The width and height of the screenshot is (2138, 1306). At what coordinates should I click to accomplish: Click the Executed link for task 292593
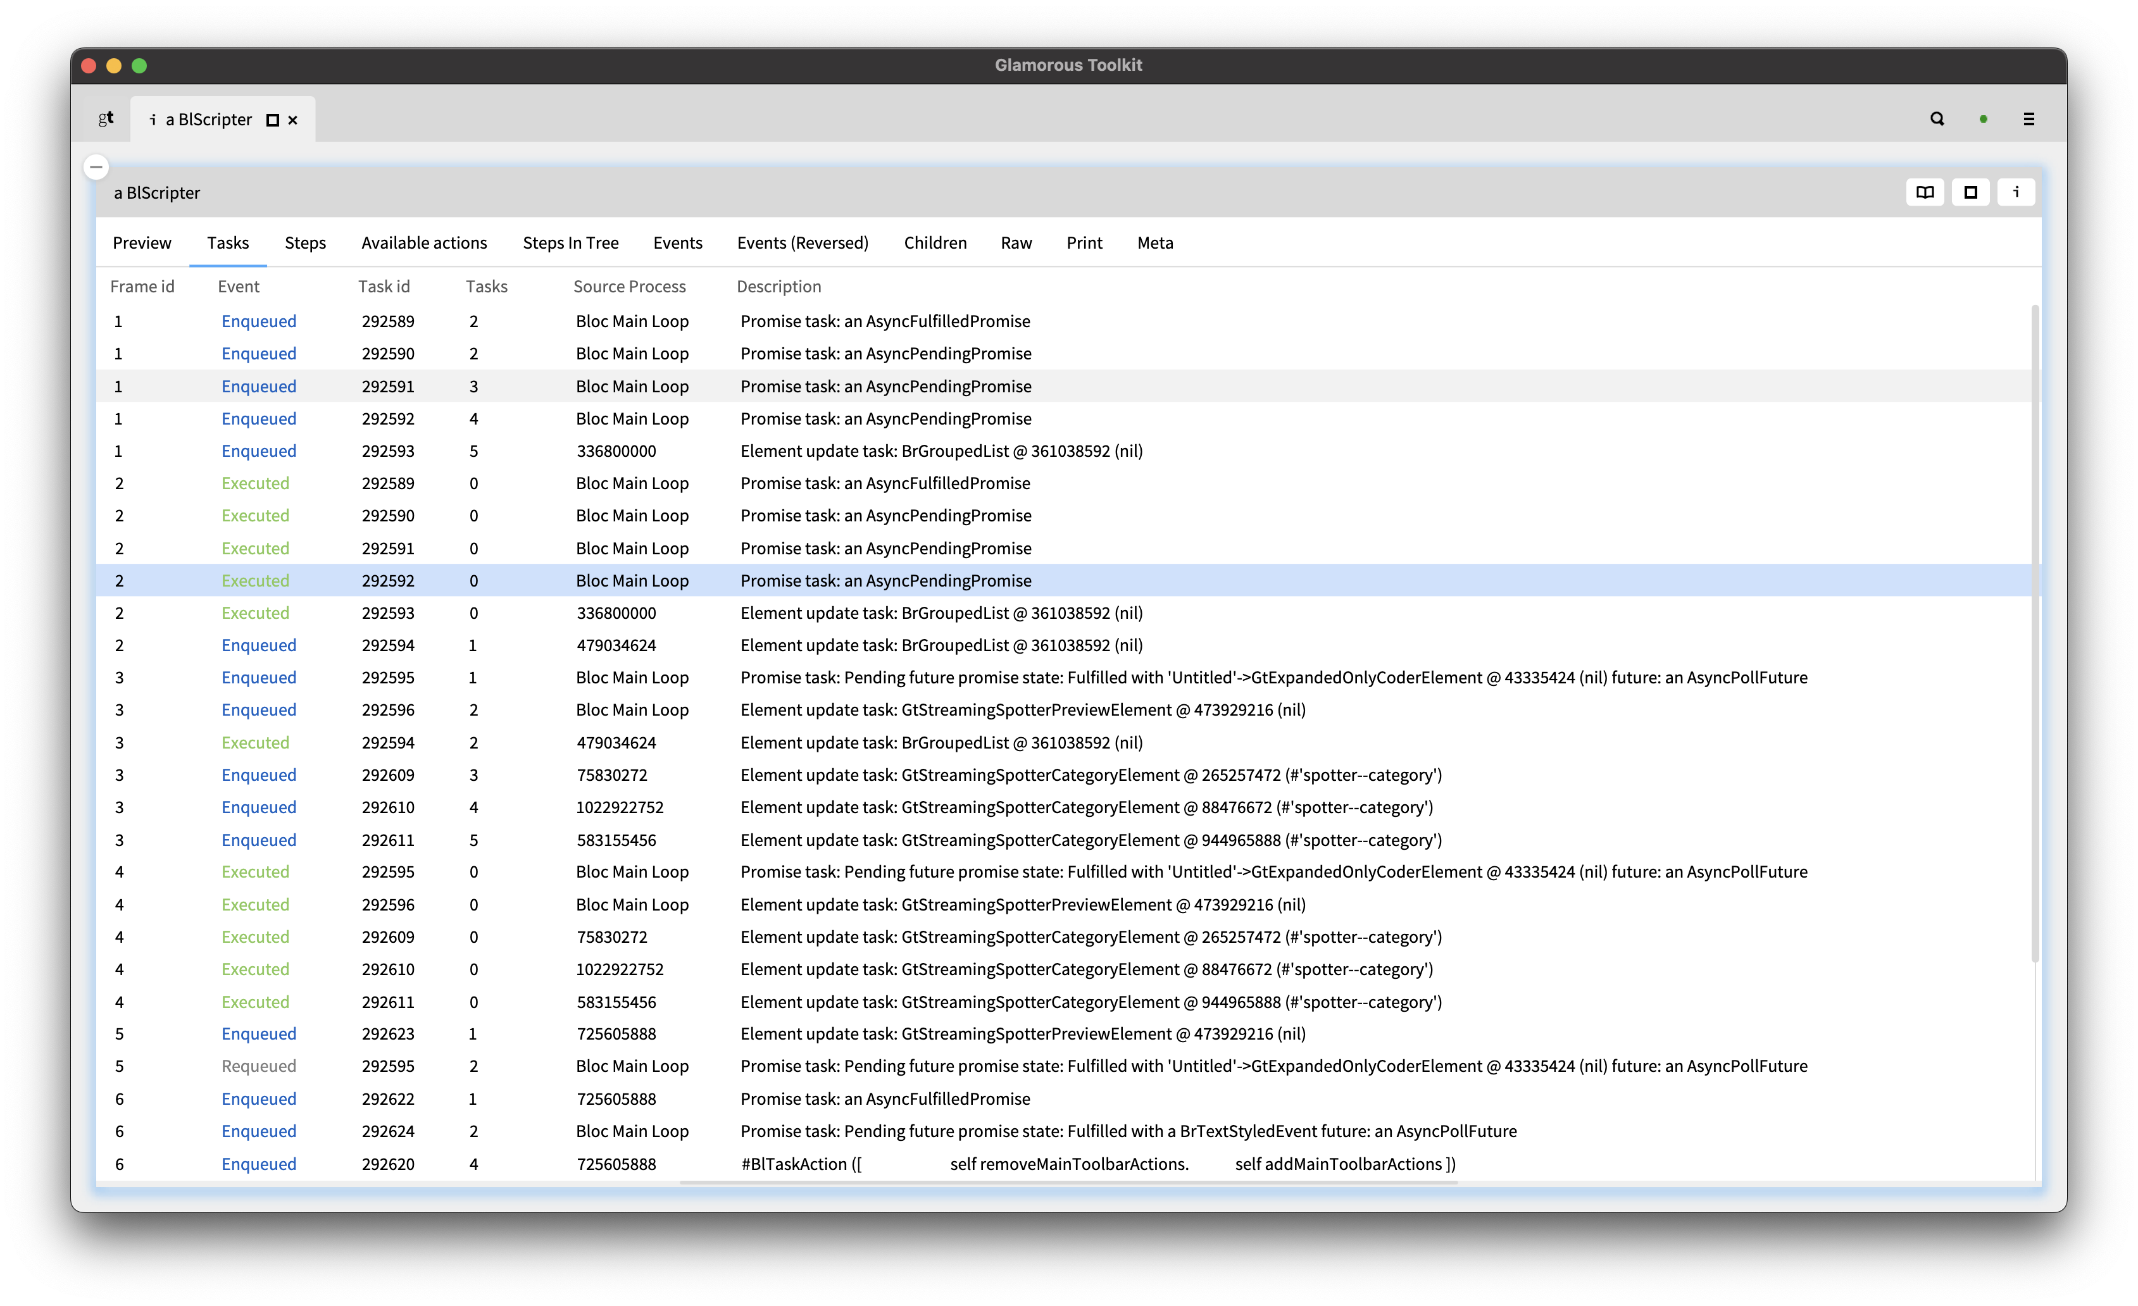255,613
